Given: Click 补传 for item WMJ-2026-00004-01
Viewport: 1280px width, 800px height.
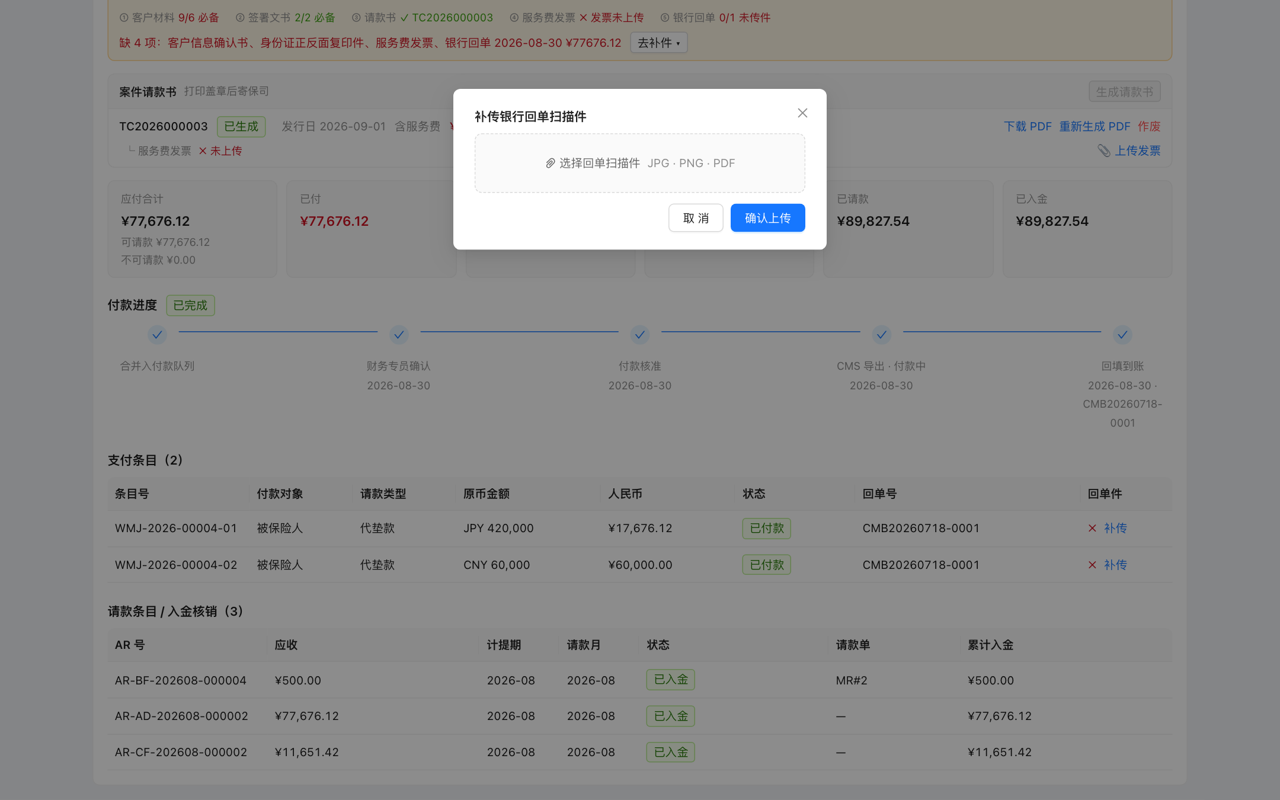Looking at the screenshot, I should pos(1115,528).
